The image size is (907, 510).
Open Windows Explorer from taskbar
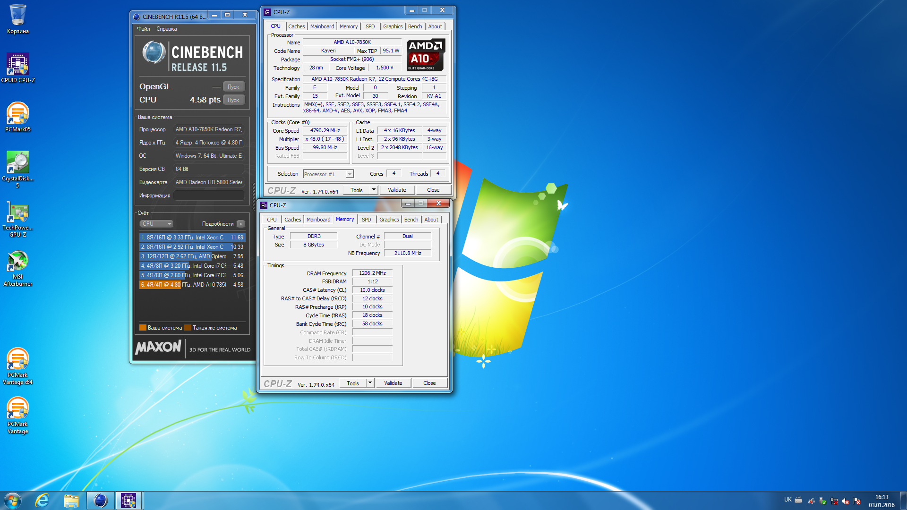coord(71,501)
